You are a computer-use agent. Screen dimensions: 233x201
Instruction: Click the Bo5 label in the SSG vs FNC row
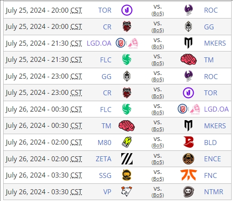(157, 179)
